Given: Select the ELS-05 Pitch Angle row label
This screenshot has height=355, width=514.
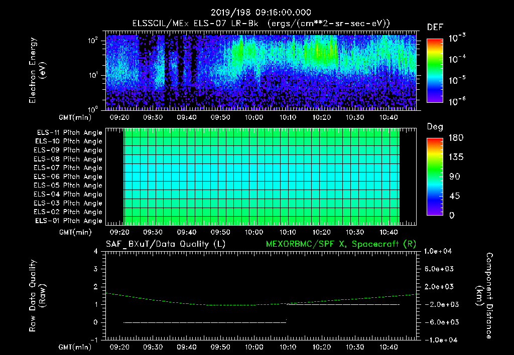Looking at the screenshot, I should point(68,186).
